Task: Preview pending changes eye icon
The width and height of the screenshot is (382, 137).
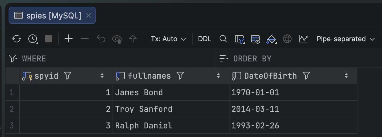Action: point(117,39)
